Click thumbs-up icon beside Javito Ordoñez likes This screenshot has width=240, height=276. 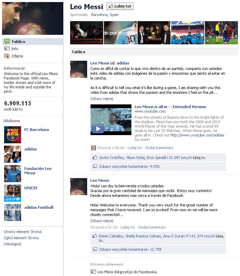click(x=95, y=158)
